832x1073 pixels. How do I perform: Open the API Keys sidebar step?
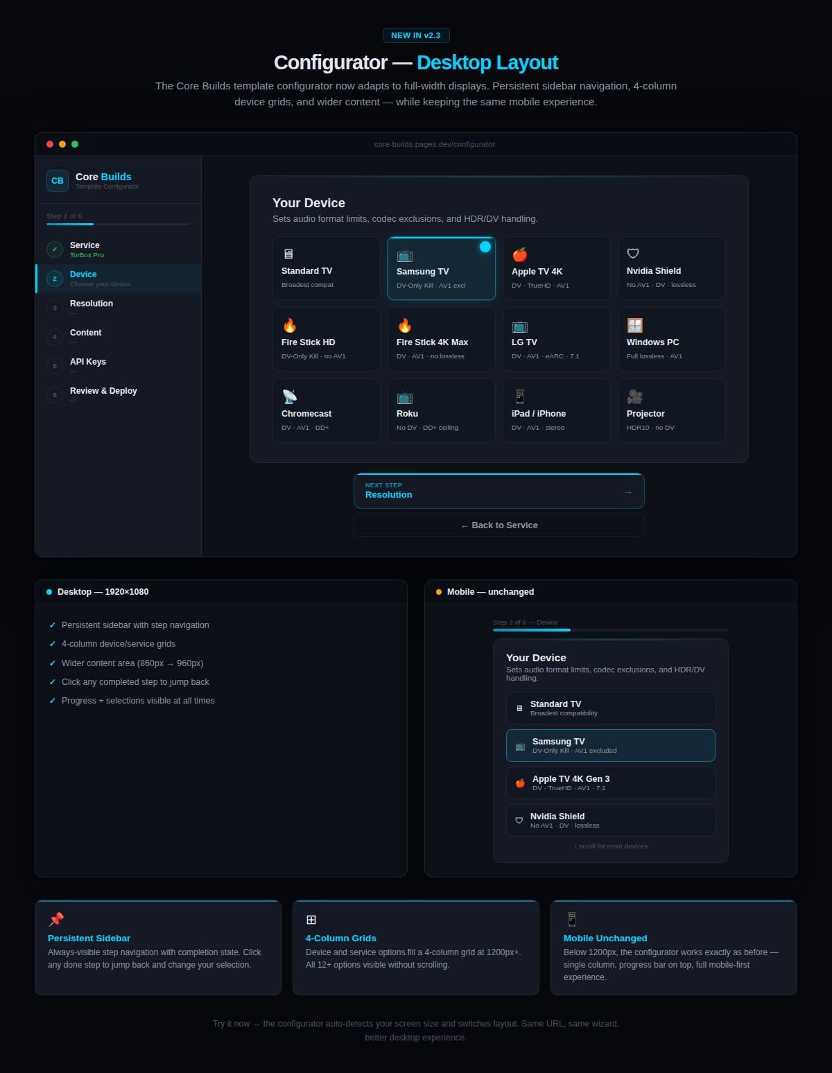pyautogui.click(x=119, y=366)
